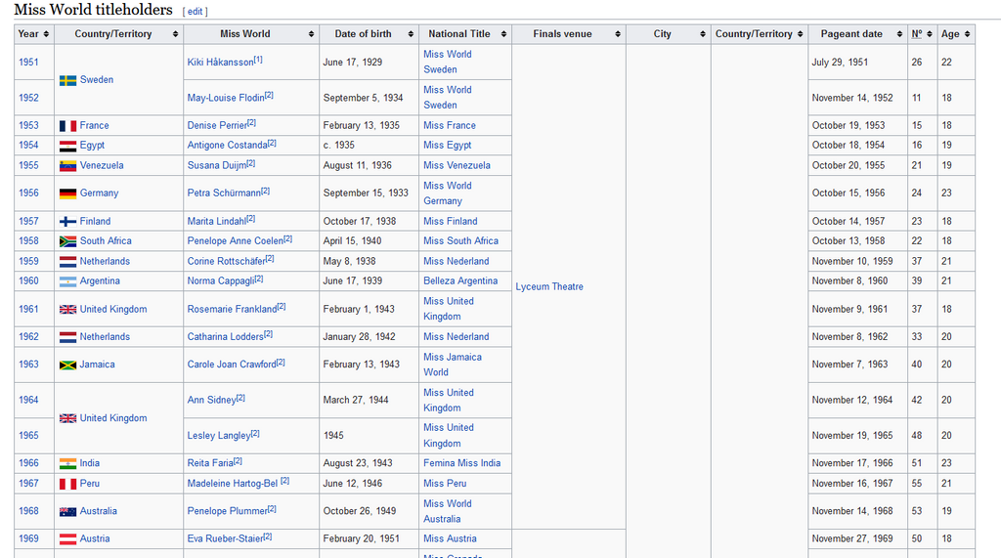Sort by City column arrows
1001x558 pixels.
702,34
